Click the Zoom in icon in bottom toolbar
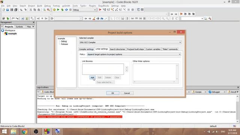240x135 pixels. point(163,18)
